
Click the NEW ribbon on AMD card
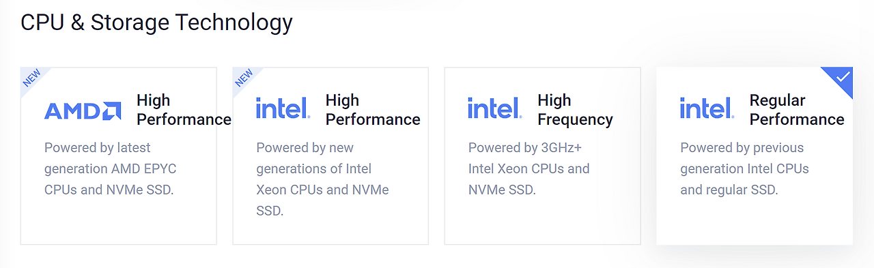(31, 78)
